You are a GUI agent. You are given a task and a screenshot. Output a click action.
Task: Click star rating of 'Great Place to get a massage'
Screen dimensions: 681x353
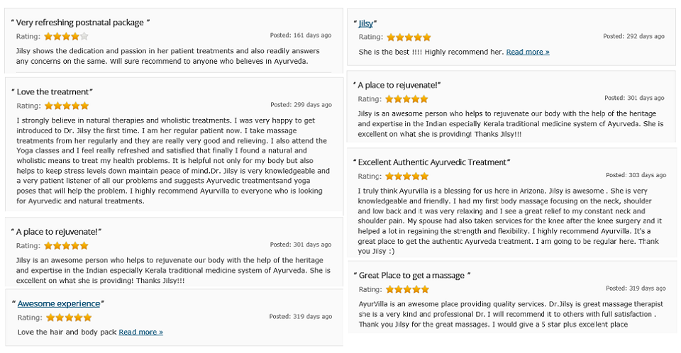pyautogui.click(x=407, y=289)
